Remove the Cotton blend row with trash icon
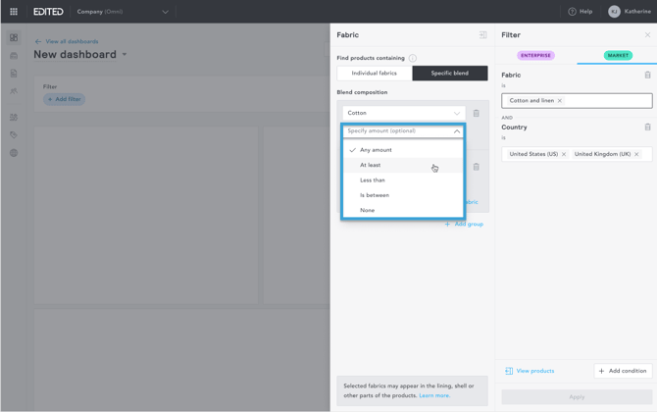 click(x=477, y=113)
